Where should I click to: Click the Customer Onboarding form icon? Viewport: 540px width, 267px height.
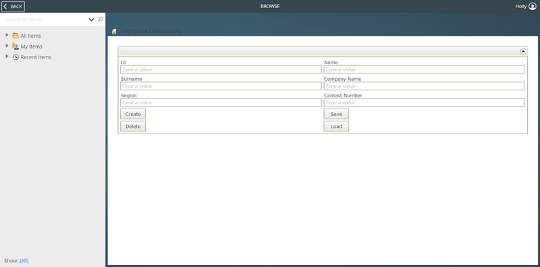click(114, 32)
